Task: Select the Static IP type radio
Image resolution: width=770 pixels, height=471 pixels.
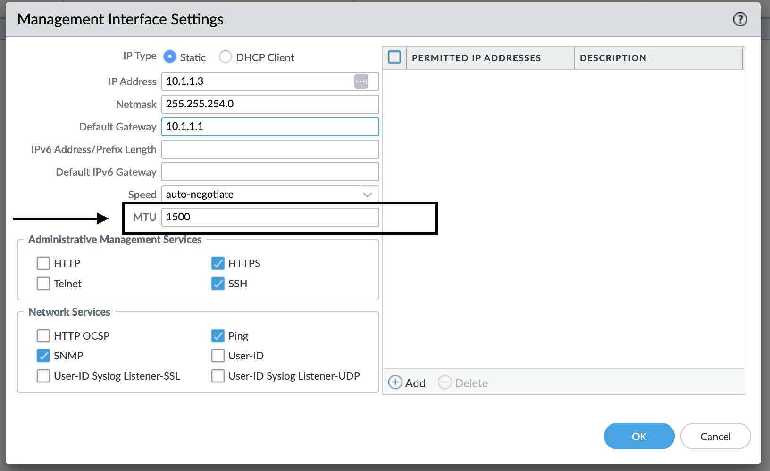Action: coord(170,57)
